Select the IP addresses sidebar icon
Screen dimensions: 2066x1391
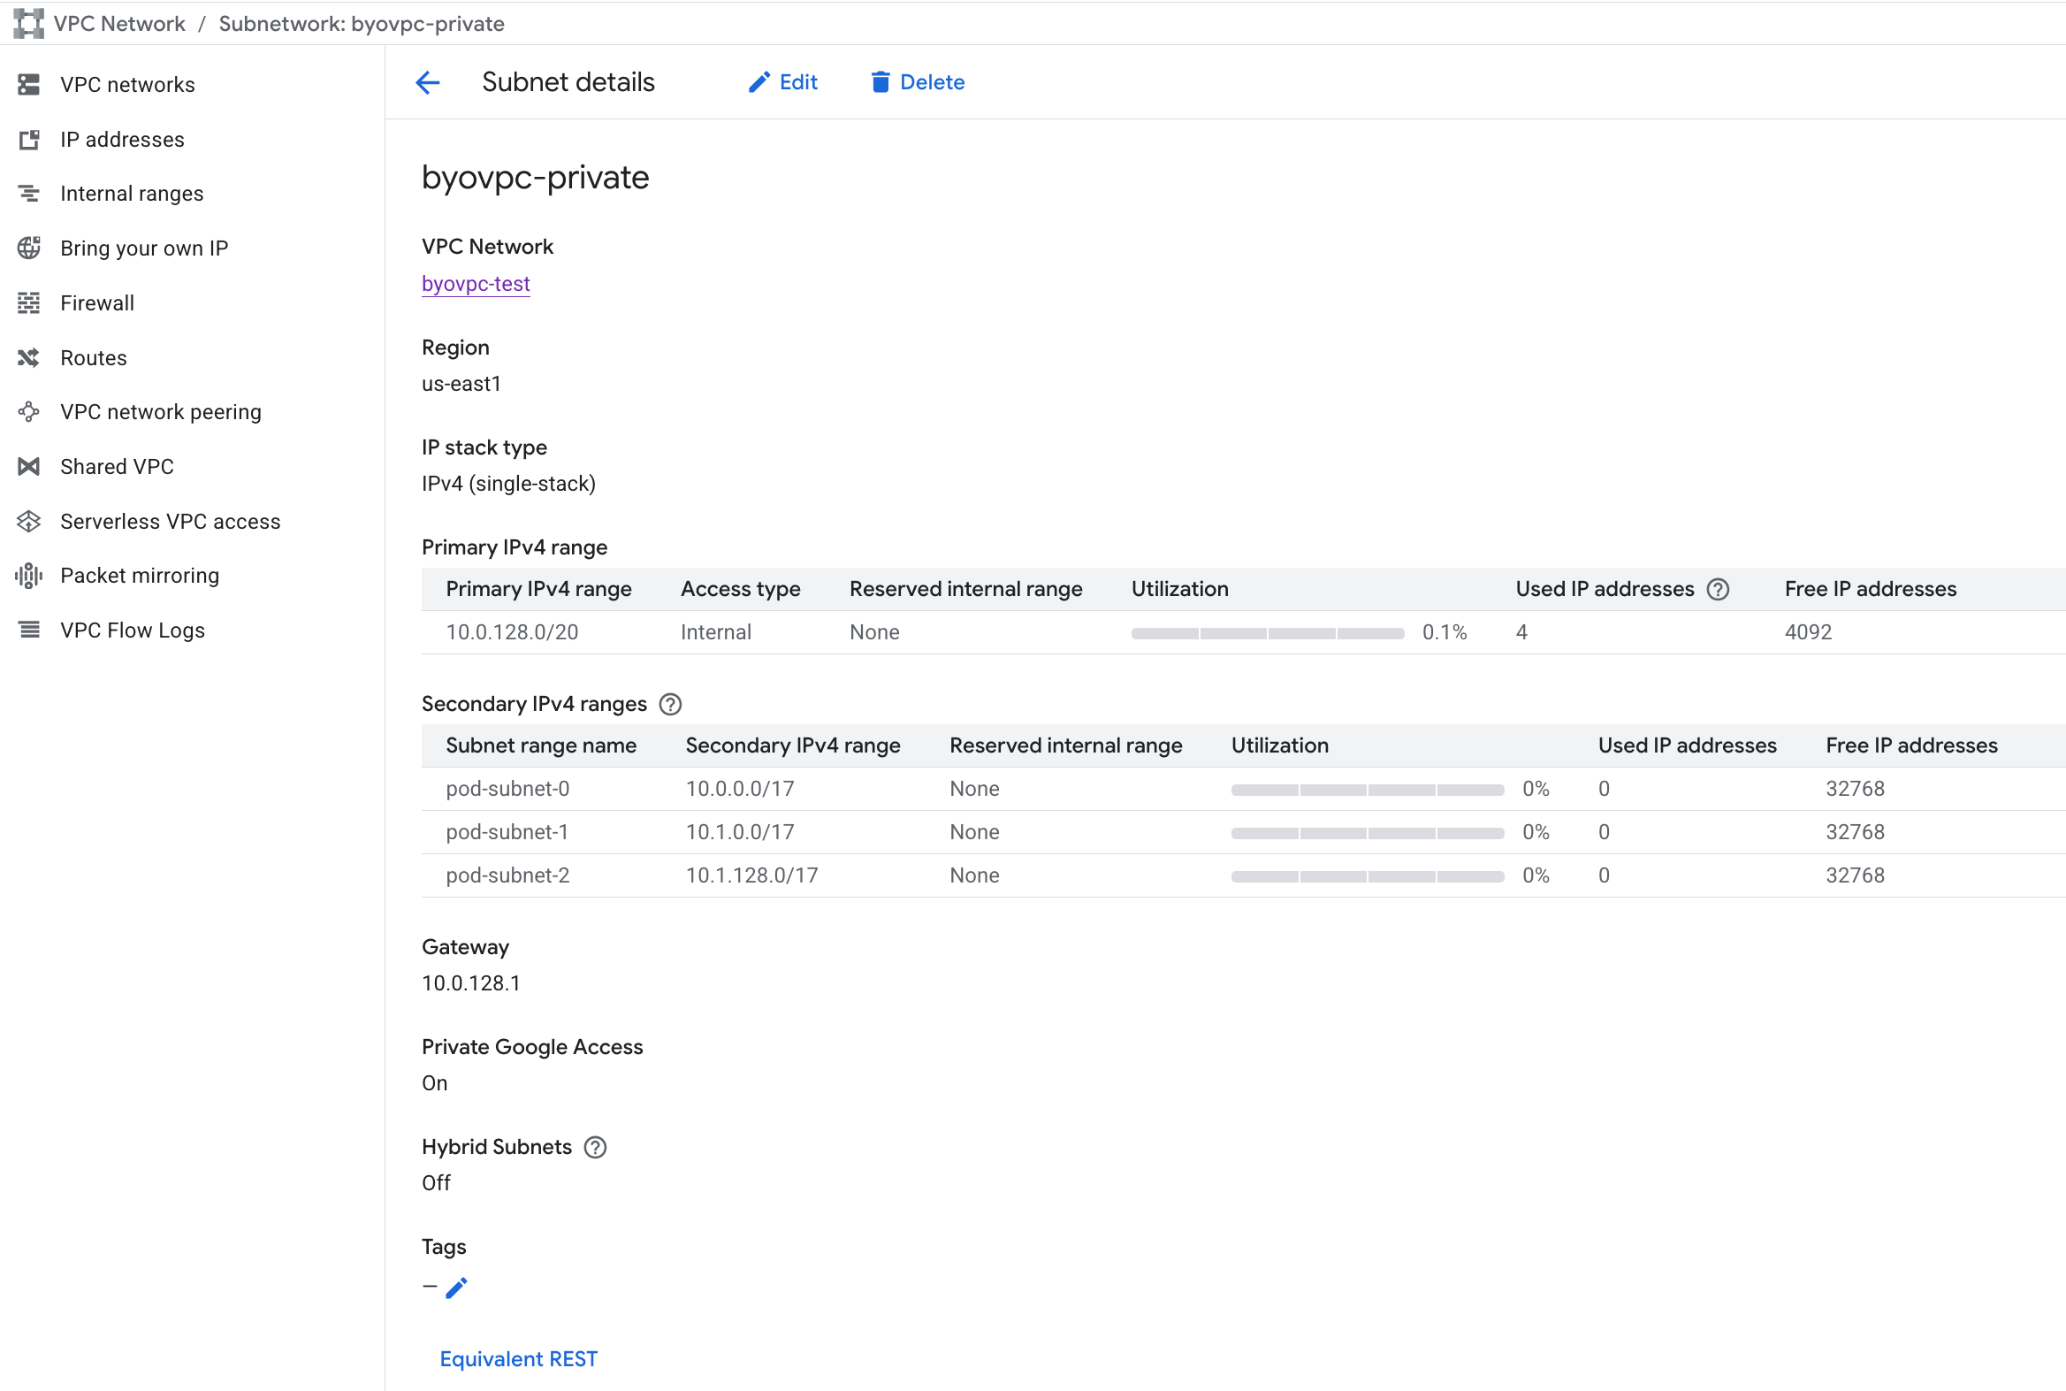(x=29, y=140)
